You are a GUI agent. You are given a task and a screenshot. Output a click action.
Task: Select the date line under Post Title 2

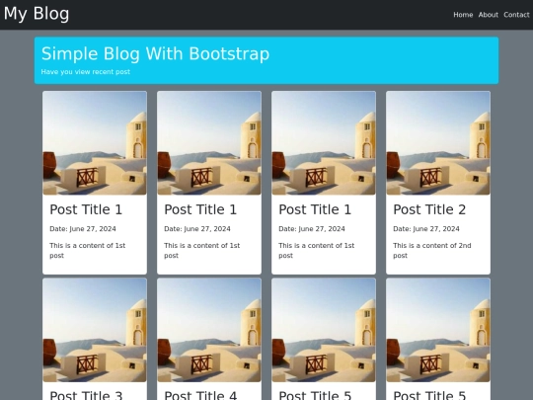[x=426, y=229]
